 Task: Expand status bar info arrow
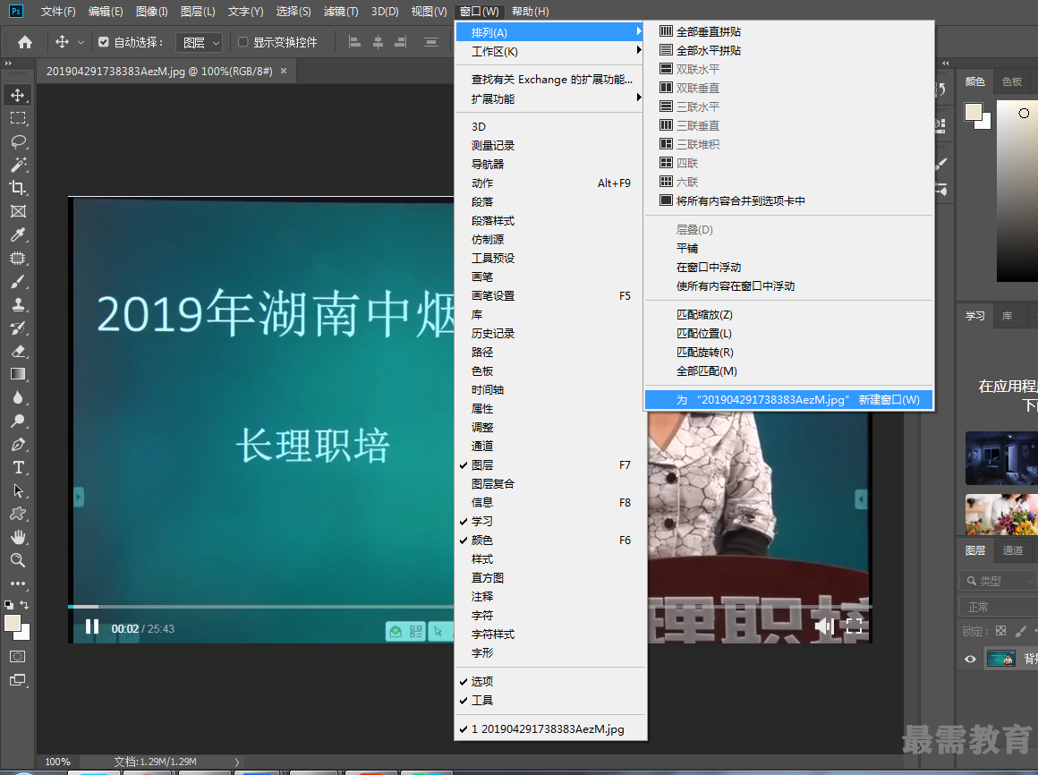237,762
